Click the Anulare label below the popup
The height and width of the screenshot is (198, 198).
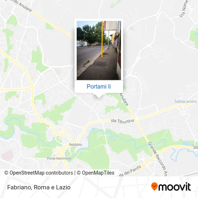pyautogui.click(x=124, y=99)
